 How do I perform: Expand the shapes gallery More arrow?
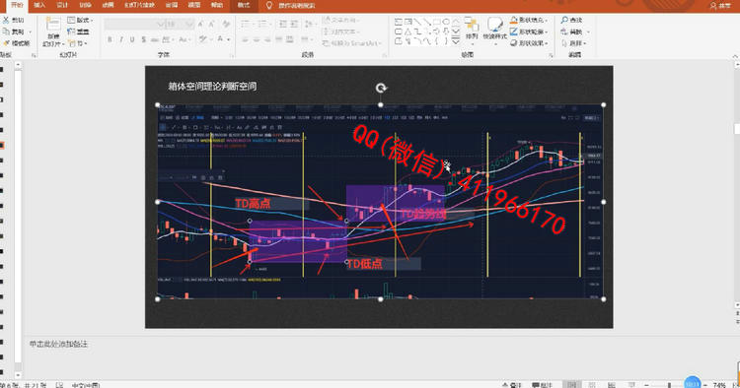coord(456,42)
